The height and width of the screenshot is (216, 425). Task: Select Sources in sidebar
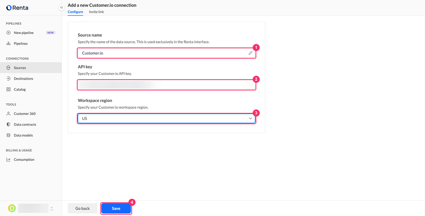coord(31,68)
